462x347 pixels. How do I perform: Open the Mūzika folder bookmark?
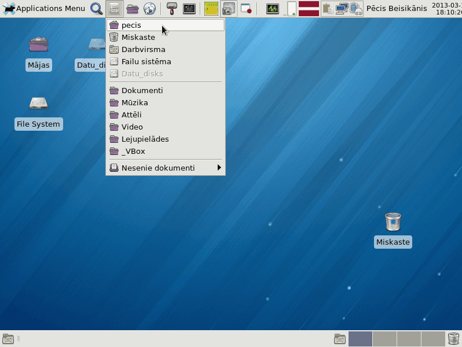(166, 103)
